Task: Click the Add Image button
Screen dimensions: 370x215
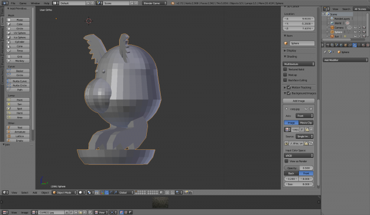Action: coord(299,101)
